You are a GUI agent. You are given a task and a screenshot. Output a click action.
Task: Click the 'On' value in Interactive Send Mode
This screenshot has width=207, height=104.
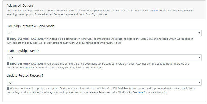[11, 33]
